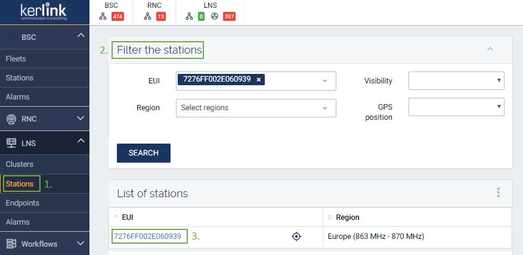The height and width of the screenshot is (255, 523).
Task: Click the red 13 RNC alert badge
Action: (x=161, y=16)
